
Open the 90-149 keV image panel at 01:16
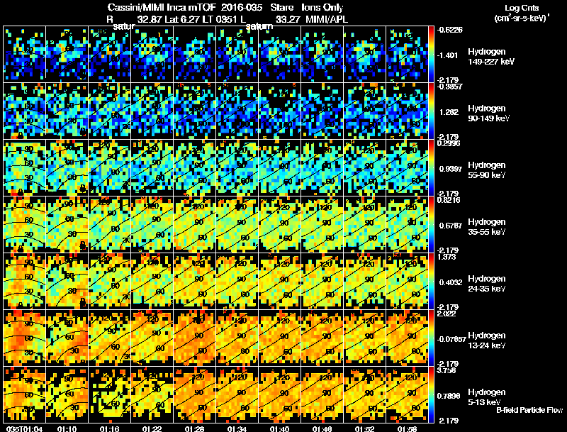coord(110,111)
